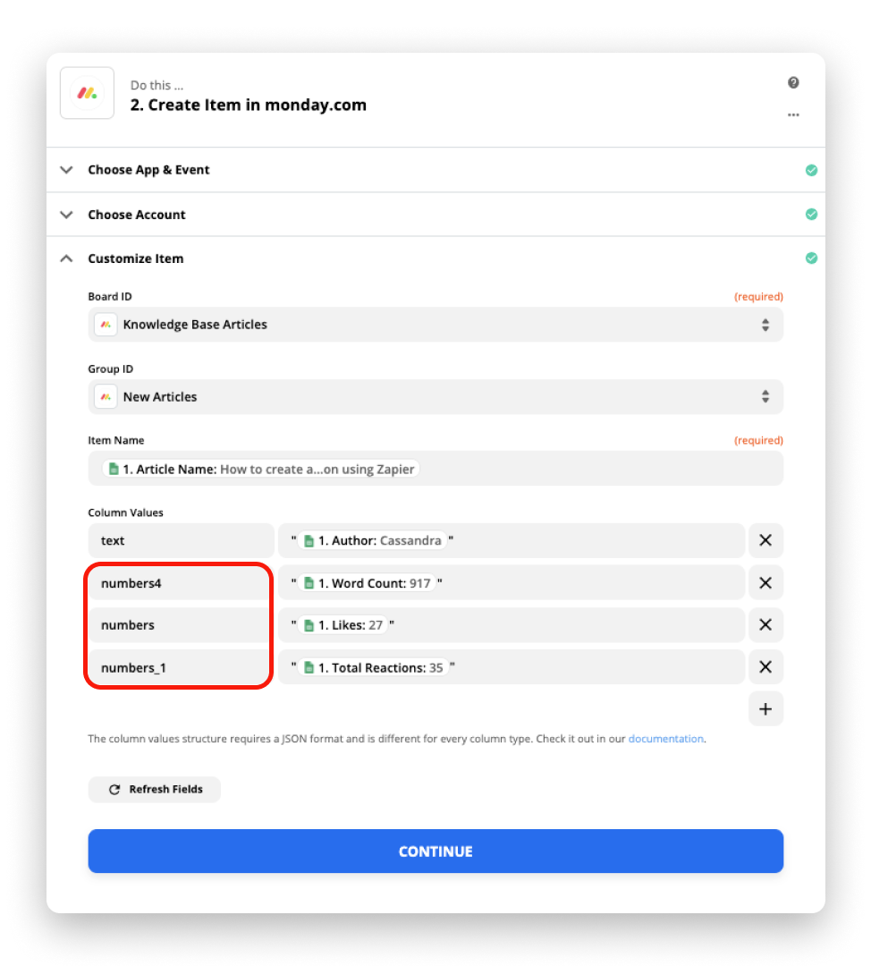Open the help question mark icon
The image size is (871, 966).
793,82
